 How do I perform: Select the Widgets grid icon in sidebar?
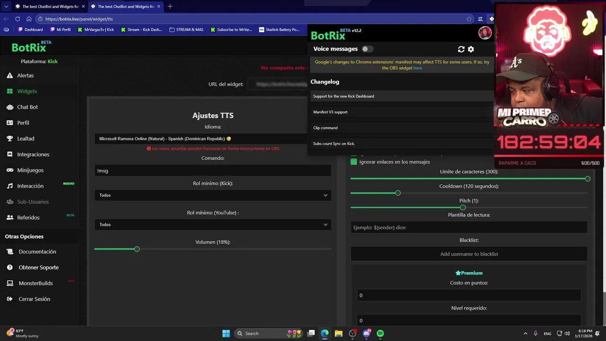[9, 91]
